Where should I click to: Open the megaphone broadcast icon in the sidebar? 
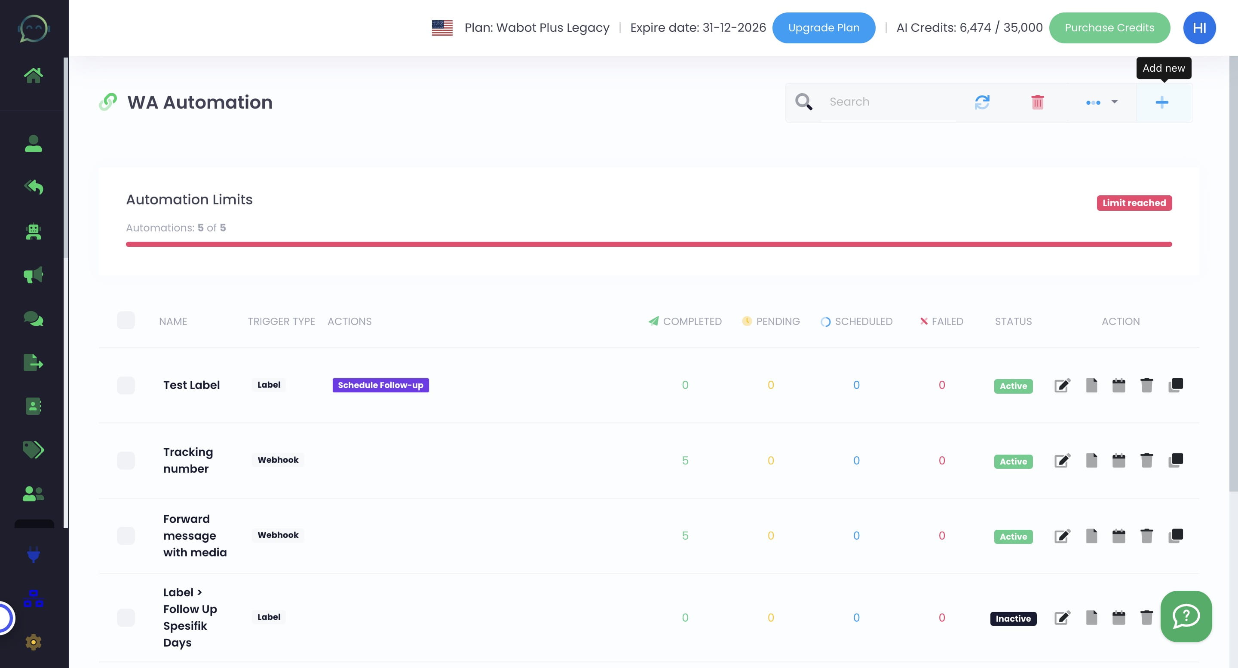33,275
